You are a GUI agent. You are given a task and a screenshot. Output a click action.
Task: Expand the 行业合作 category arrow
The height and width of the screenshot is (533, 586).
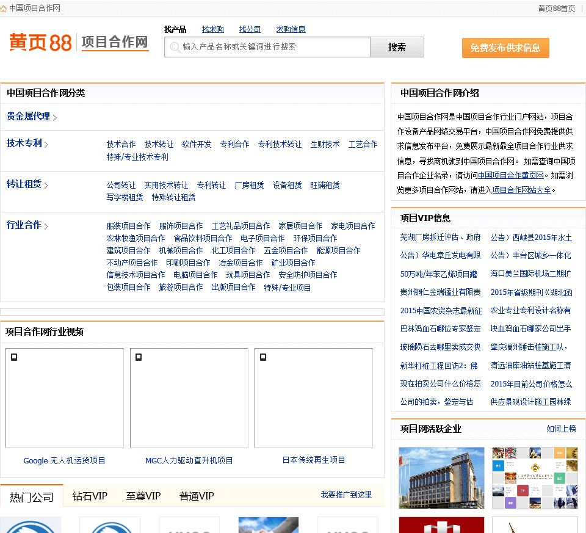coord(46,226)
